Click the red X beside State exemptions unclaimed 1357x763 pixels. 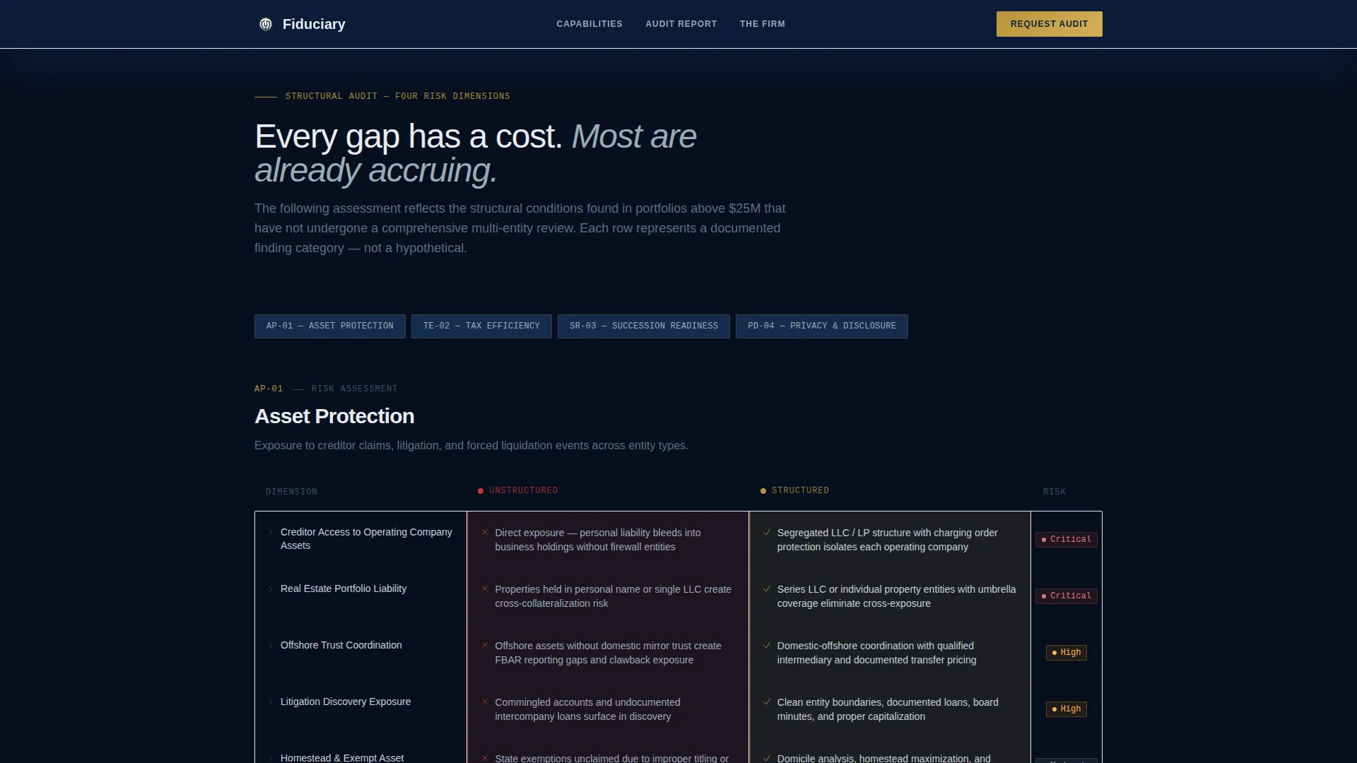click(x=485, y=758)
